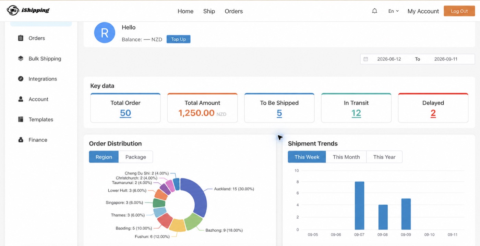Click Total Order value 50
The image size is (480, 246).
click(x=125, y=113)
